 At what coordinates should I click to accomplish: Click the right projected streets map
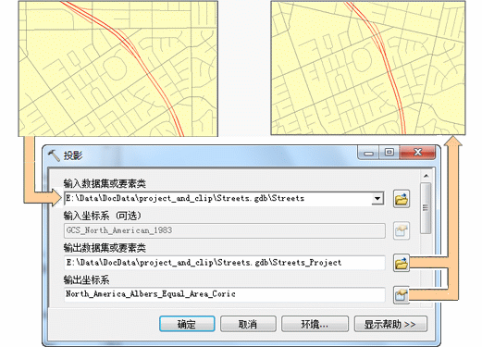[x=368, y=68]
